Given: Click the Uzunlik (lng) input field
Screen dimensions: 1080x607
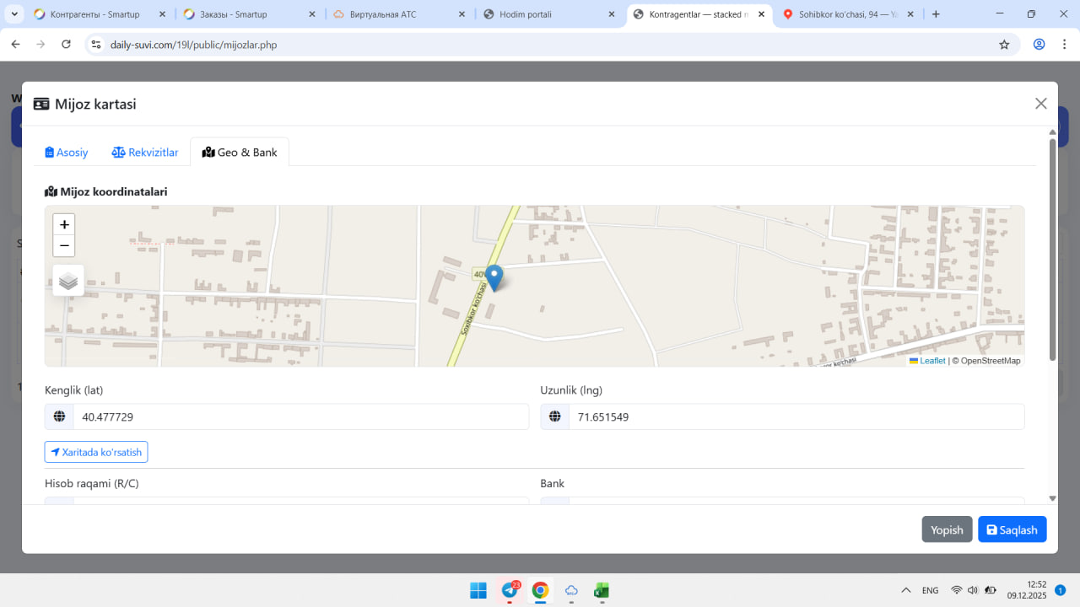Looking at the screenshot, I should [x=796, y=417].
